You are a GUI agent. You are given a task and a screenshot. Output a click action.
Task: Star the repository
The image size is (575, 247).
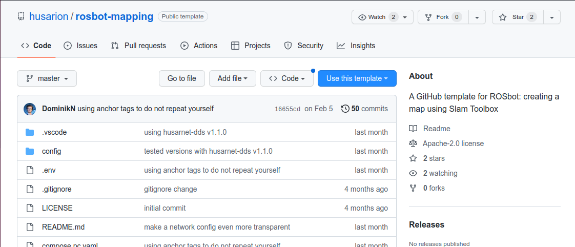(x=517, y=17)
